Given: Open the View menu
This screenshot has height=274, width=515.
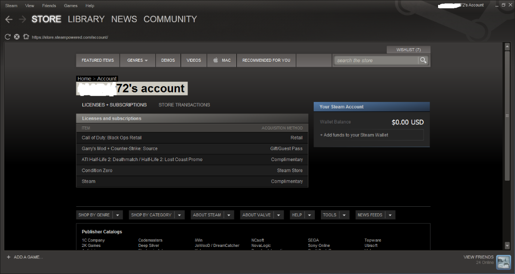Looking at the screenshot, I should (x=30, y=6).
